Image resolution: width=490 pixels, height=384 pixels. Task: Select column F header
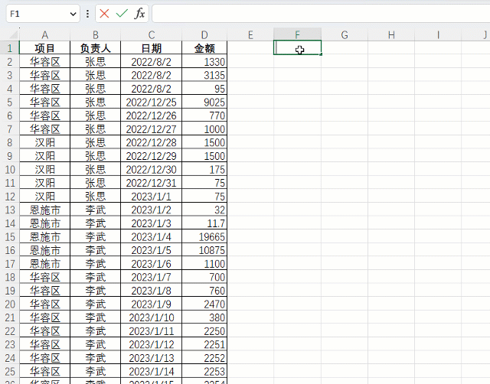pos(297,35)
